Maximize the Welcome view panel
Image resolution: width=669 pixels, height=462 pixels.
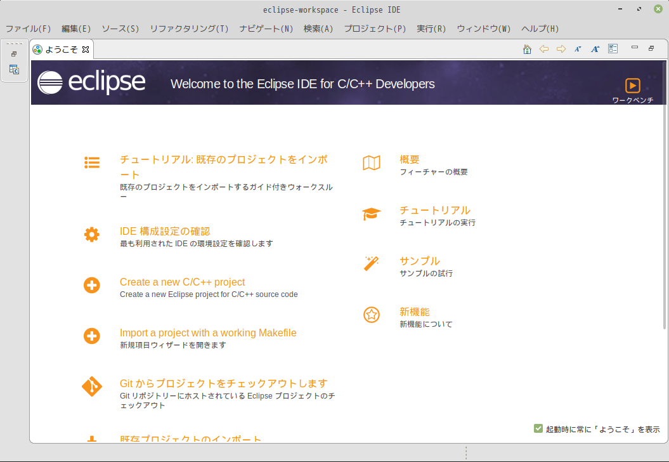point(651,48)
